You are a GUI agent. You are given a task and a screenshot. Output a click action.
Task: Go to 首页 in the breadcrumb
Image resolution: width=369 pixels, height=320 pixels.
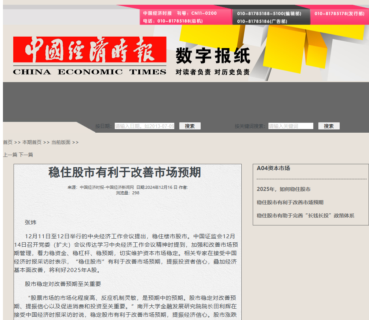click(8, 142)
